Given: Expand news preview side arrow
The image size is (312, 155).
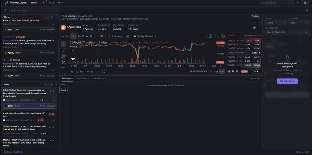Looking at the screenshot, I should tap(261, 22).
